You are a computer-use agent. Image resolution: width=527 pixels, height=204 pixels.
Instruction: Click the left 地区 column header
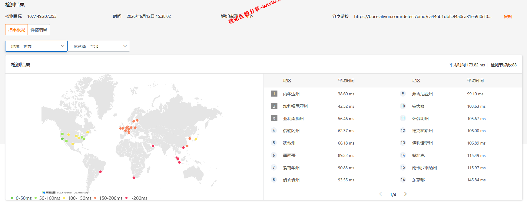tap(287, 81)
